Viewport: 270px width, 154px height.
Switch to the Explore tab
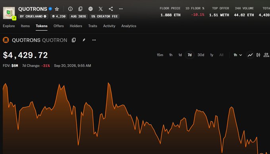[9, 26]
